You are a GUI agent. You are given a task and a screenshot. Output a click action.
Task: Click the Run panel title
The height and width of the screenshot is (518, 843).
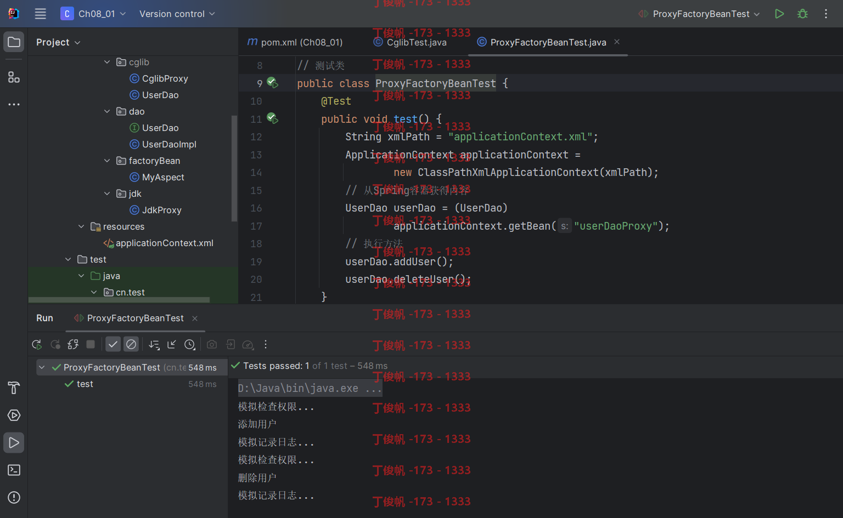tap(44, 318)
